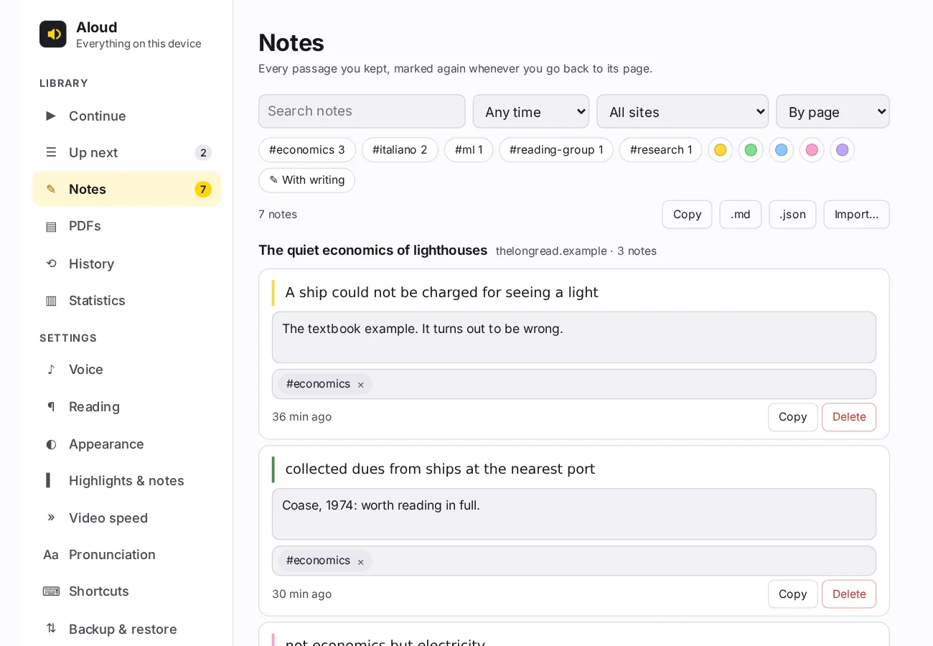
Task: Click the Up next list icon
Action: [51, 152]
